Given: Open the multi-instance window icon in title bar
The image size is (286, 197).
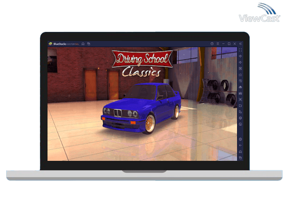Looking at the screenshot, I should pyautogui.click(x=89, y=44).
